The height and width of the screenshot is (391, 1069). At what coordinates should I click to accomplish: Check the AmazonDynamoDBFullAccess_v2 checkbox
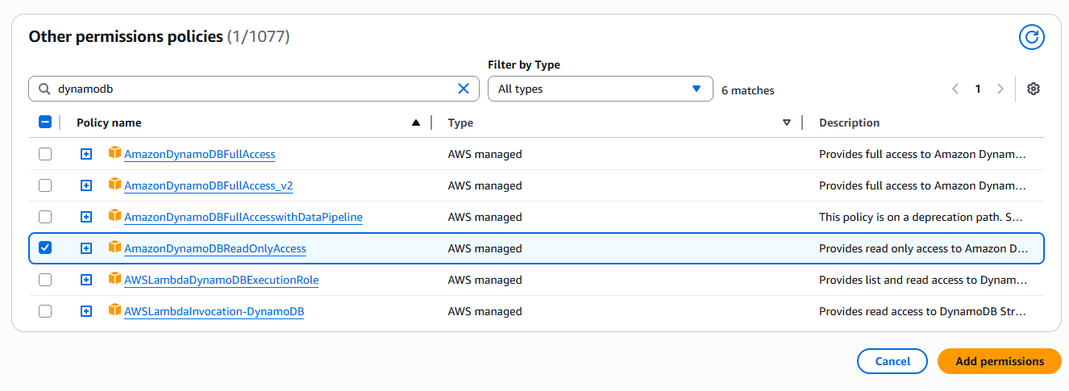(45, 185)
